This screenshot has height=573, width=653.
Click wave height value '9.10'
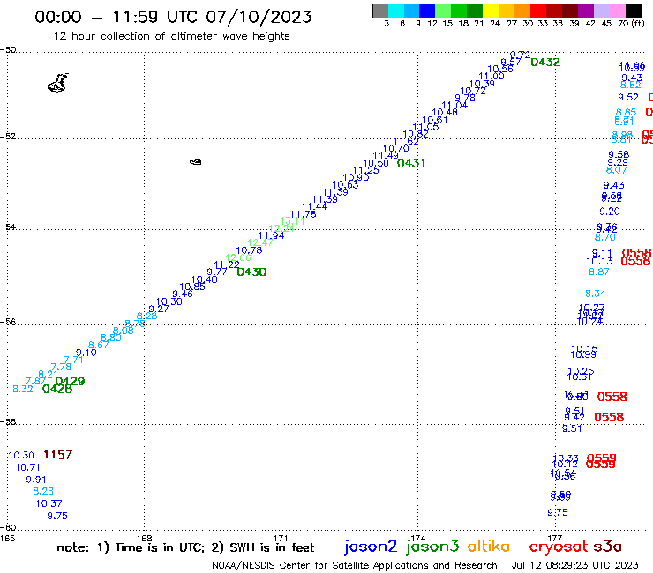click(86, 353)
